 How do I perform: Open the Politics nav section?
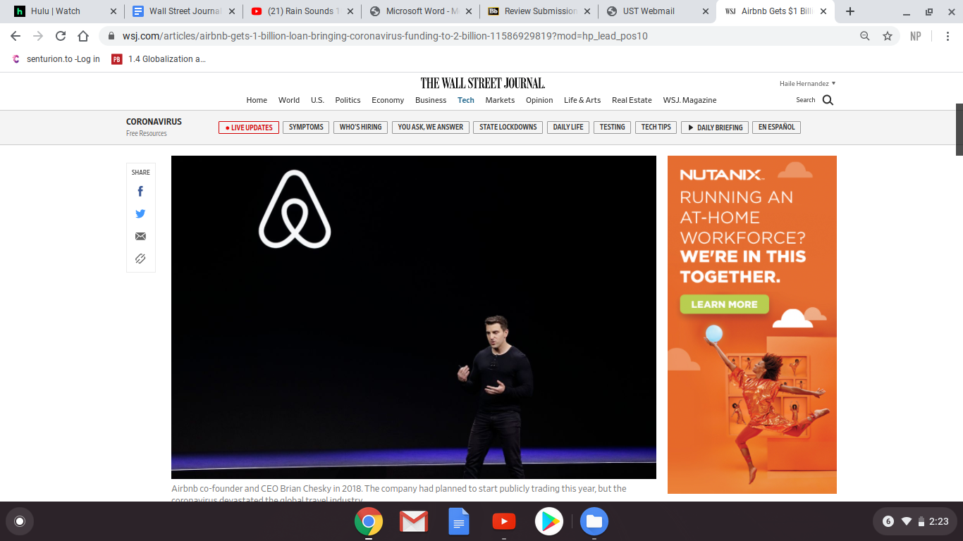tap(348, 100)
